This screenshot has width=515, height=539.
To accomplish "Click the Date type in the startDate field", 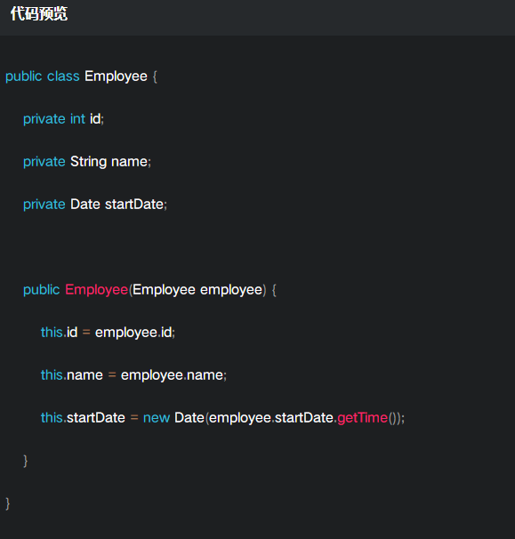I will pyautogui.click(x=85, y=205).
